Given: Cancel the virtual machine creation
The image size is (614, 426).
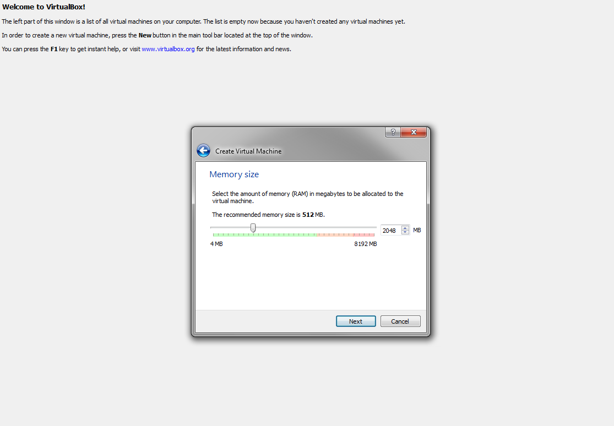Looking at the screenshot, I should [400, 321].
